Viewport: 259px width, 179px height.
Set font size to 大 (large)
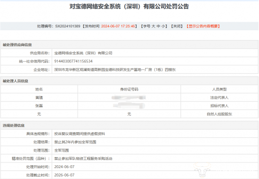tap(154, 26)
